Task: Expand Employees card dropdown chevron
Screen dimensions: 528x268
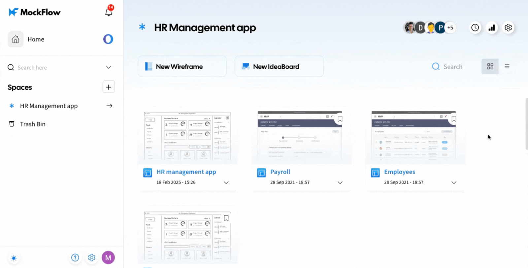Action: point(454,183)
